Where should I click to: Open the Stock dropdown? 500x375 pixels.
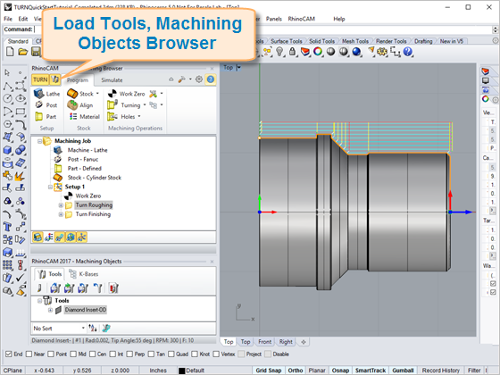point(97,94)
